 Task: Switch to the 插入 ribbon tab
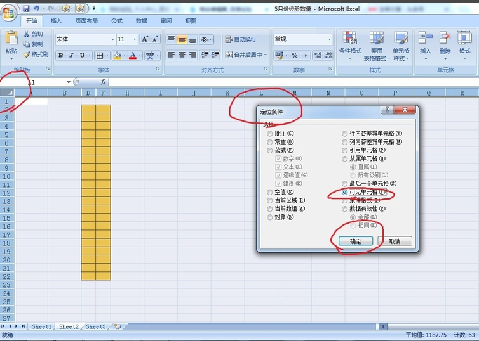click(x=56, y=21)
